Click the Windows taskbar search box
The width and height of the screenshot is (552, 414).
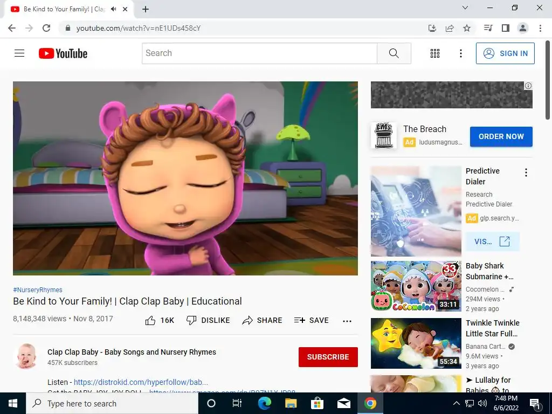[112, 403]
